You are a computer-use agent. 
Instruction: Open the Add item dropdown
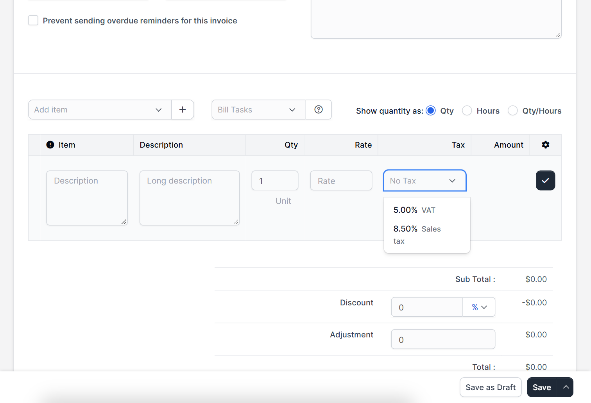(x=100, y=110)
